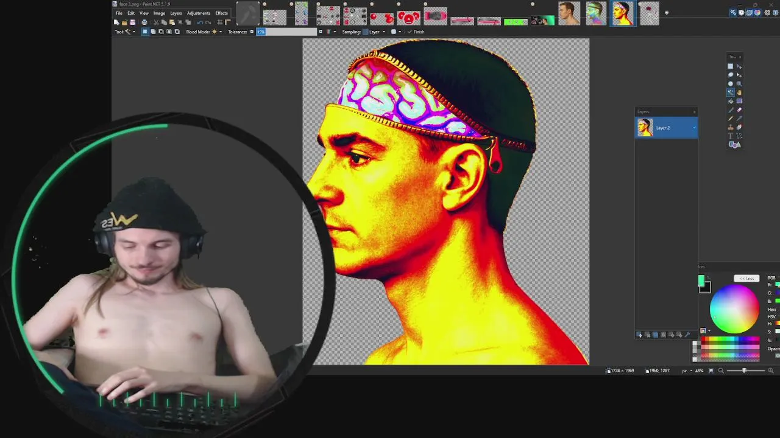Screen dimensions: 780x438
Task: Click the primary color swatch
Action: coord(701,280)
